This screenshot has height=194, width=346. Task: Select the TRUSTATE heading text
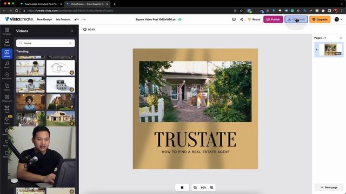[x=195, y=139]
